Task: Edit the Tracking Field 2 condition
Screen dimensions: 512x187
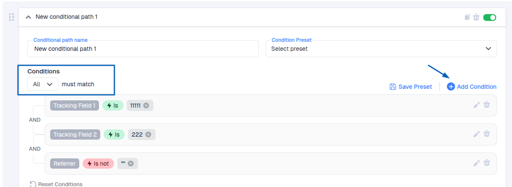Action: click(x=476, y=134)
